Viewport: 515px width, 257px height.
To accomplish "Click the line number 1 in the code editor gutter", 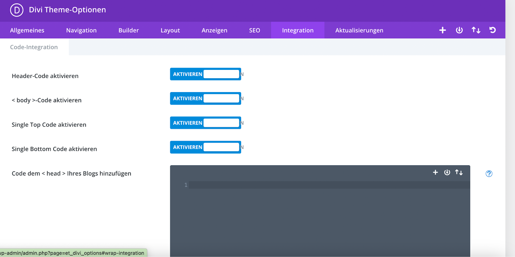I will (186, 185).
